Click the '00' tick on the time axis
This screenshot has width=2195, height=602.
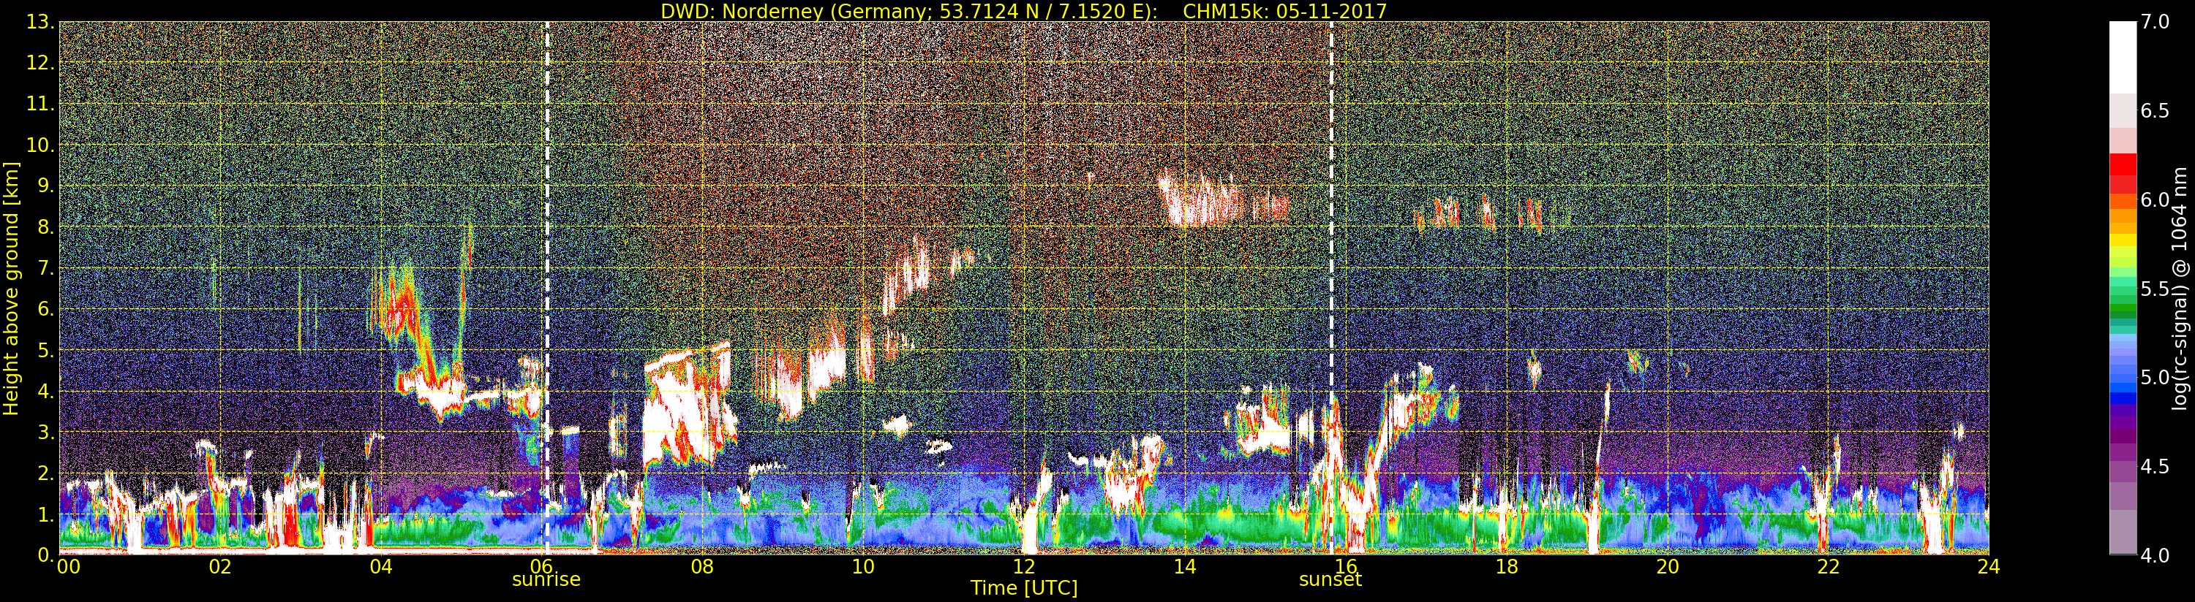point(68,567)
